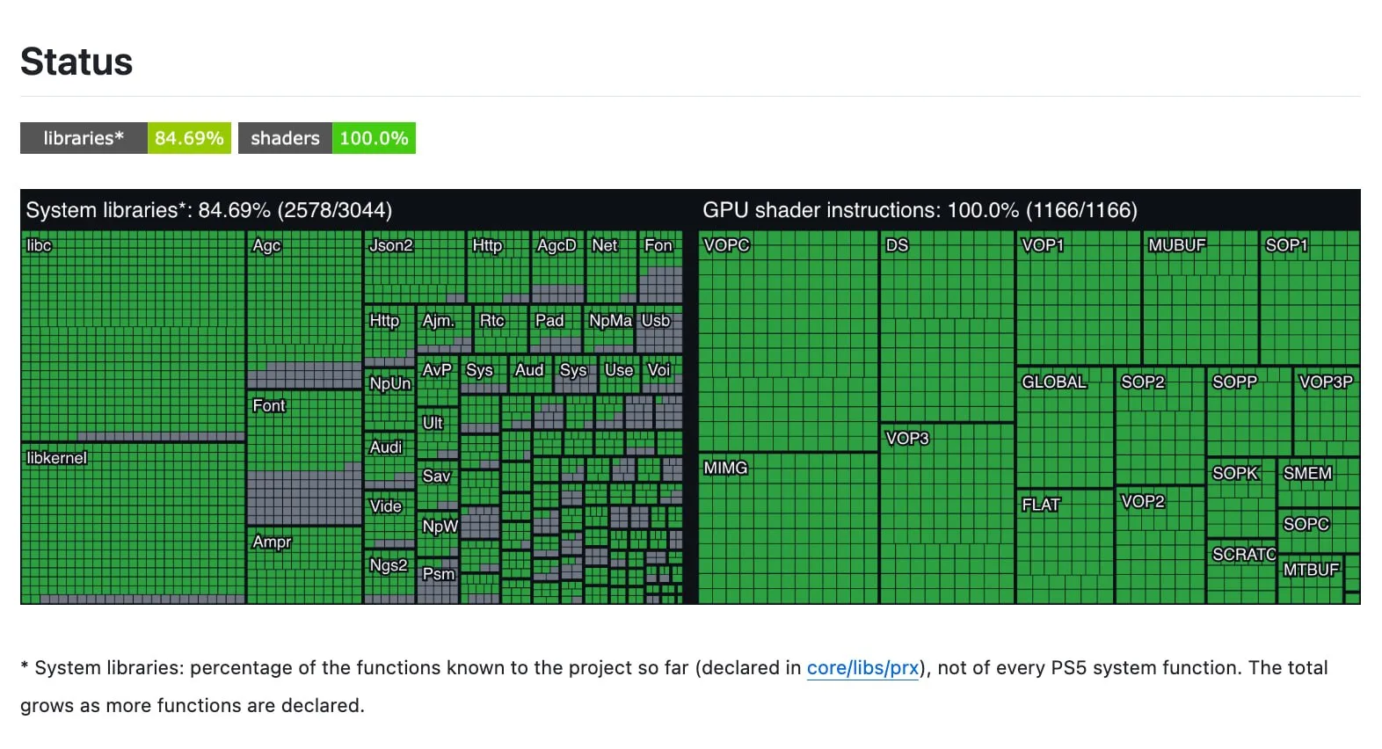1382x749 pixels.
Task: Click the libraries 84.69% badge
Action: coord(126,138)
